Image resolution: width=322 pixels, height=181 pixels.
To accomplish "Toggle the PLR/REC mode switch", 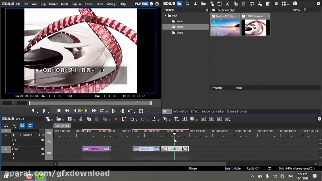I will click(x=142, y=4).
